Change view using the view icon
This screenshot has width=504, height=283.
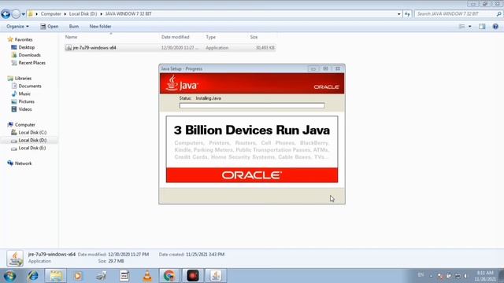pos(462,26)
